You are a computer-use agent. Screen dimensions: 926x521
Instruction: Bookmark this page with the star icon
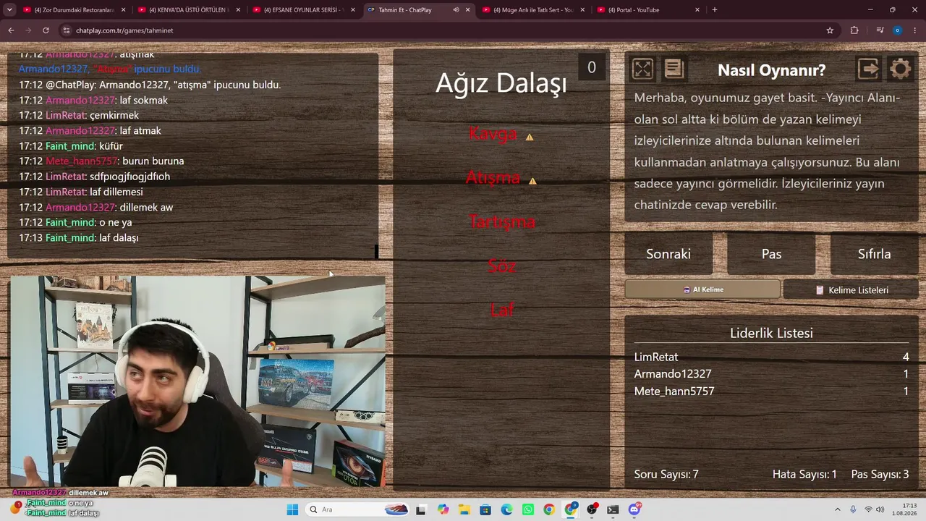click(830, 30)
